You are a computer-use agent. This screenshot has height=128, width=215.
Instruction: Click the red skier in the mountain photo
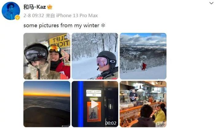(144, 67)
